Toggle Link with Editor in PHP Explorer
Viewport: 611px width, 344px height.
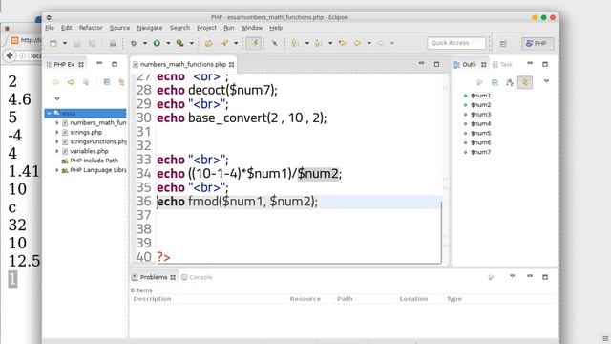(121, 82)
